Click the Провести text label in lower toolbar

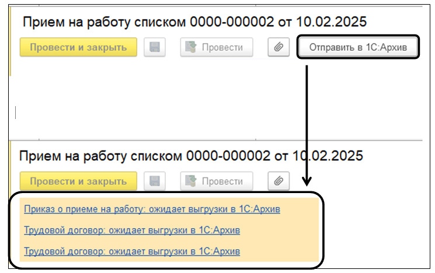pos(222,181)
